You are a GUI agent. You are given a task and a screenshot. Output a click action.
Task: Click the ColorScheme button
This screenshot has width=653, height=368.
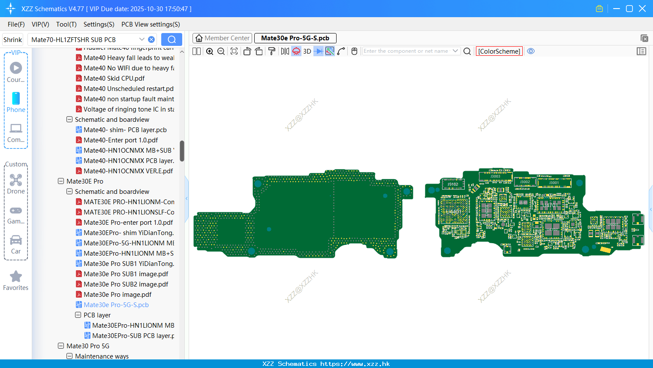(x=499, y=51)
